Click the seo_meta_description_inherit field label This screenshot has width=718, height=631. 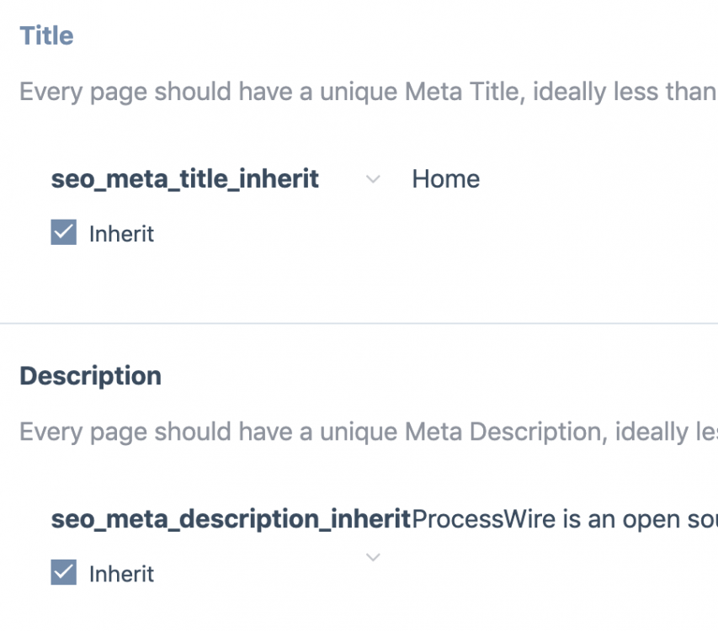coord(231,519)
